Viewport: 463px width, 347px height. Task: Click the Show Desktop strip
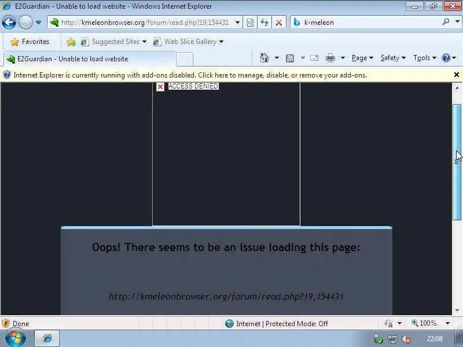point(458,338)
